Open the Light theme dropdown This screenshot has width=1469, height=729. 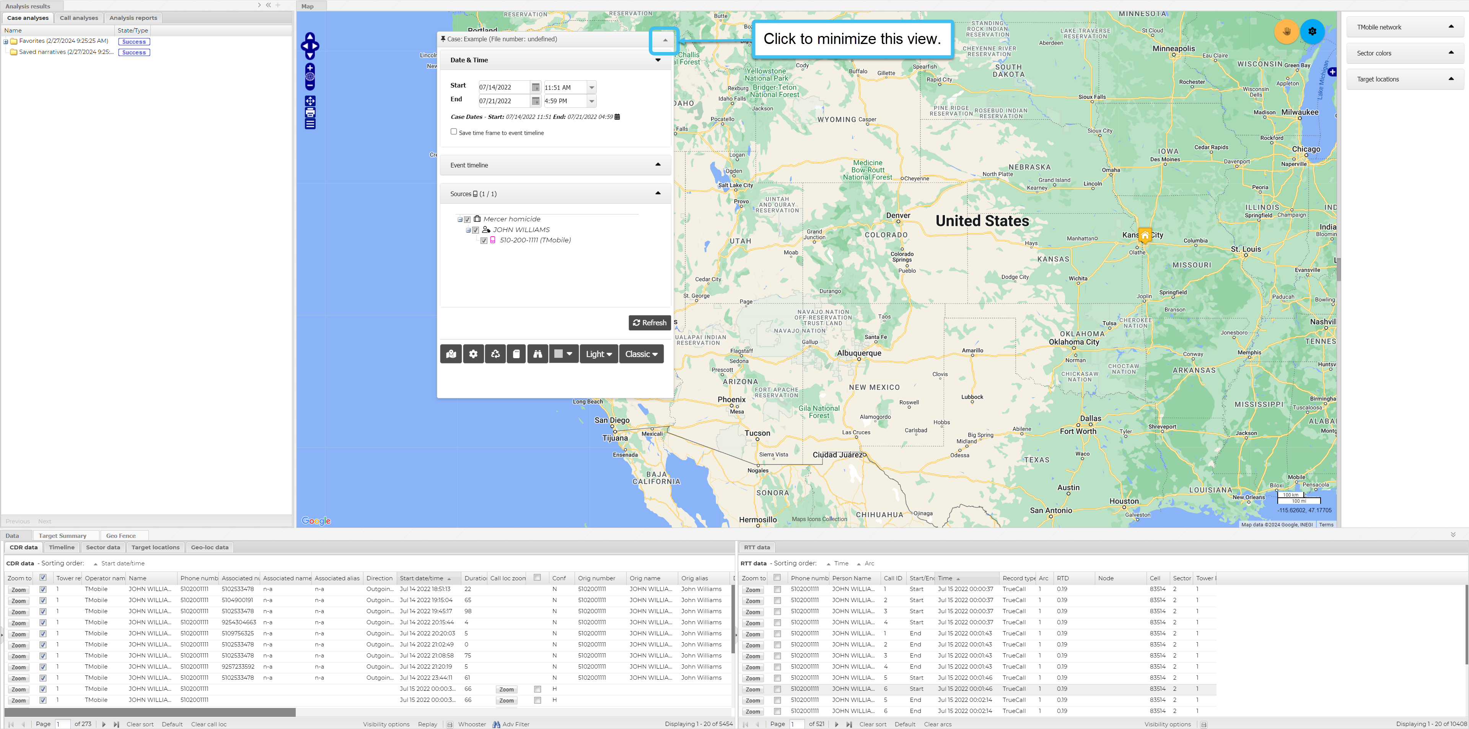click(598, 354)
